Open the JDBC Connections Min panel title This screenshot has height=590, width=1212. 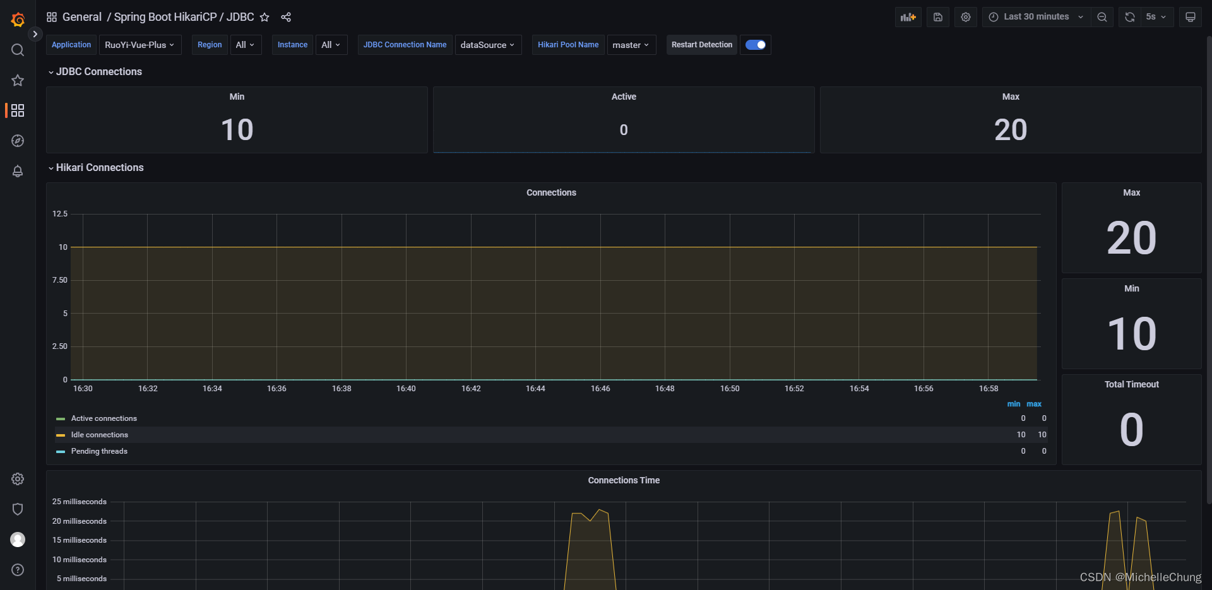(237, 97)
